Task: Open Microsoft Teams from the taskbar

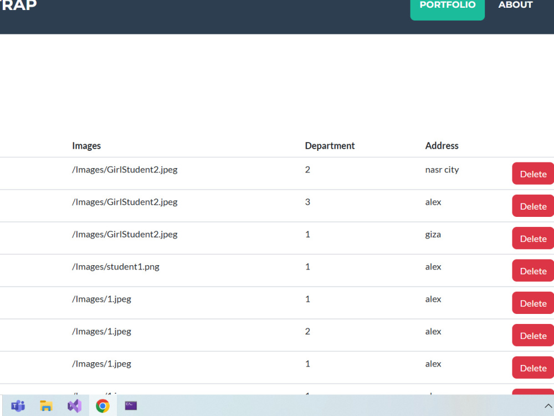Action: [18, 406]
